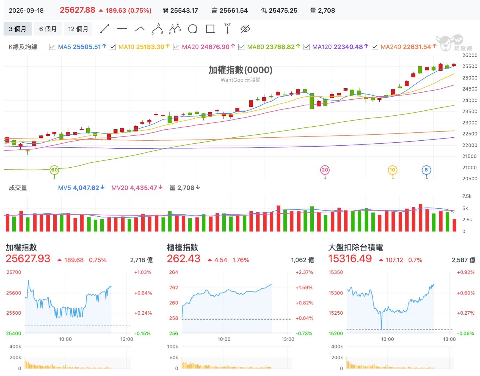480x376 pixels.
Task: Click the blue 5 marker on chart
Action: click(426, 170)
